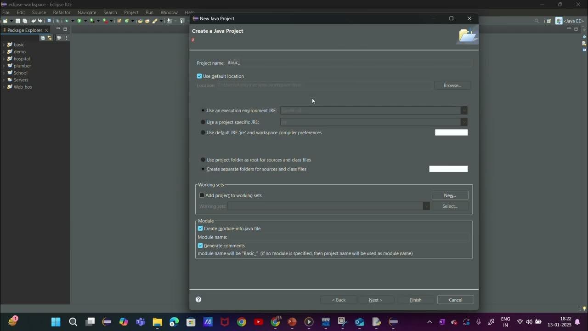Screen dimensions: 588x331
Task: Uncheck Create module-info.java file
Action: [x=200, y=228]
